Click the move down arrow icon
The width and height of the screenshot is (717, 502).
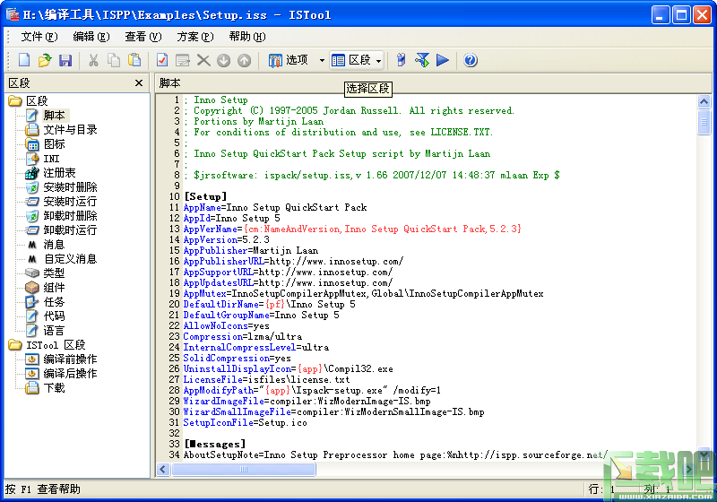223,60
